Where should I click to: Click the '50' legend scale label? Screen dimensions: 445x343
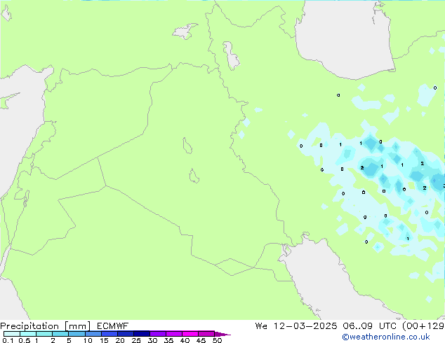tap(217, 340)
